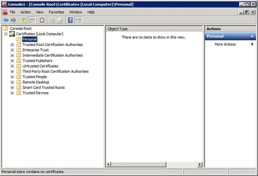This screenshot has height=176, width=258.
Task: Click horizontal scrollbar left arrow
Action: pyautogui.click(x=108, y=165)
